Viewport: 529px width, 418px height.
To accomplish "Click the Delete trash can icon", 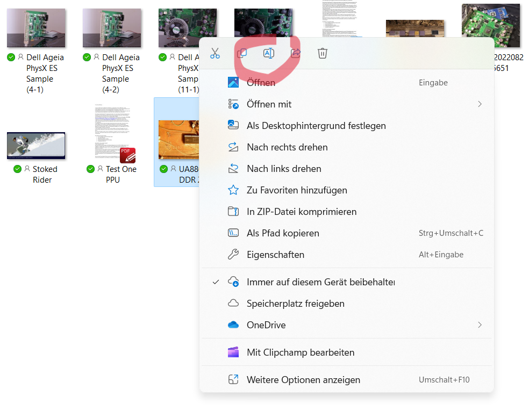I will tap(323, 53).
